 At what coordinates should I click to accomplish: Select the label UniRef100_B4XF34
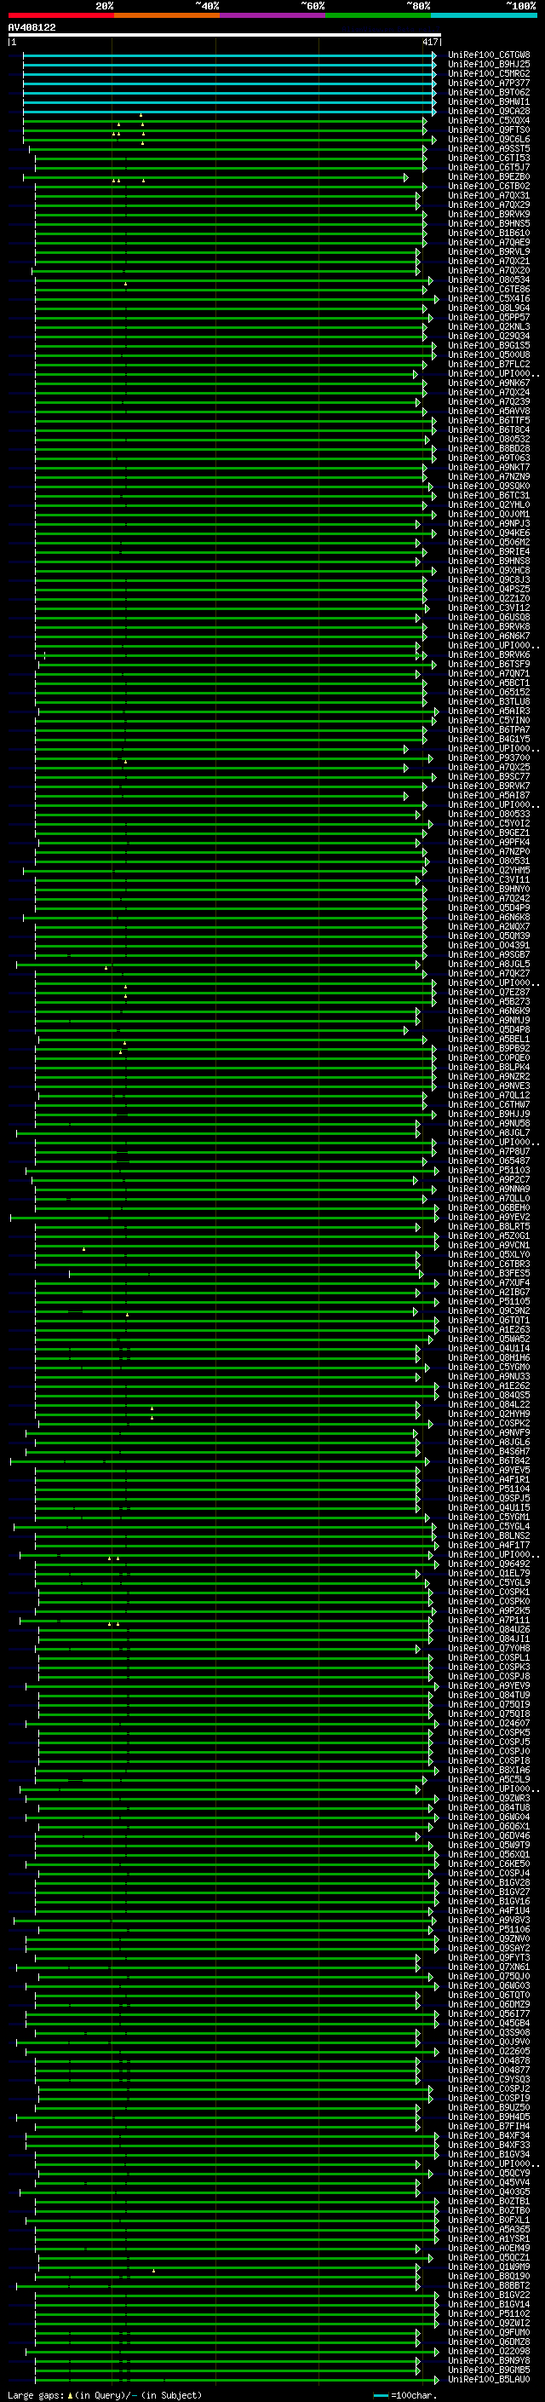pyautogui.click(x=489, y=2135)
